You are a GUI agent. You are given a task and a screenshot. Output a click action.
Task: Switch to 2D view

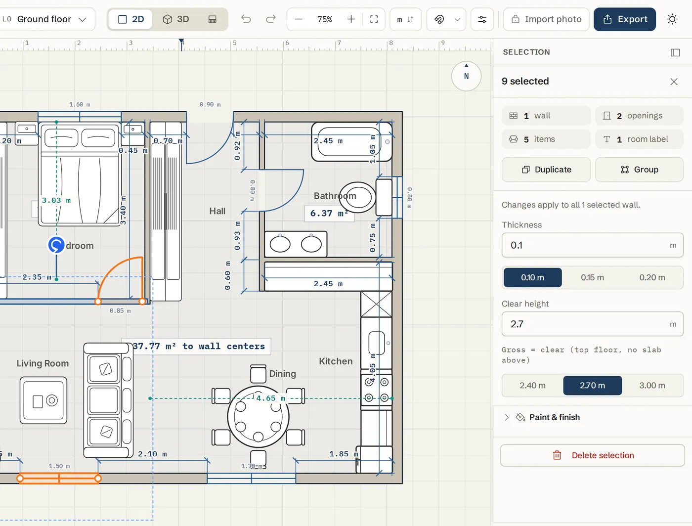(131, 19)
